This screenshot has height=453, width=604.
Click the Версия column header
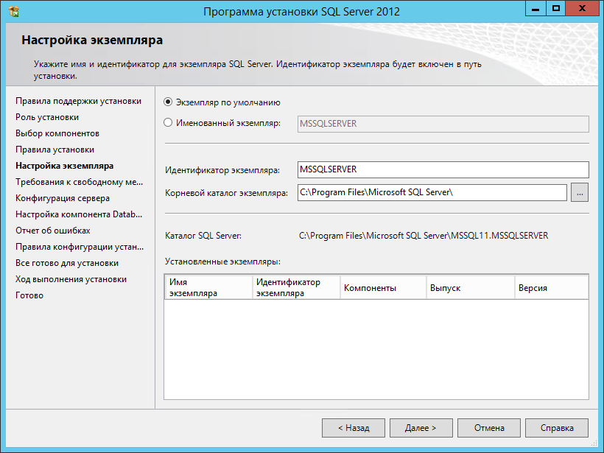click(551, 287)
